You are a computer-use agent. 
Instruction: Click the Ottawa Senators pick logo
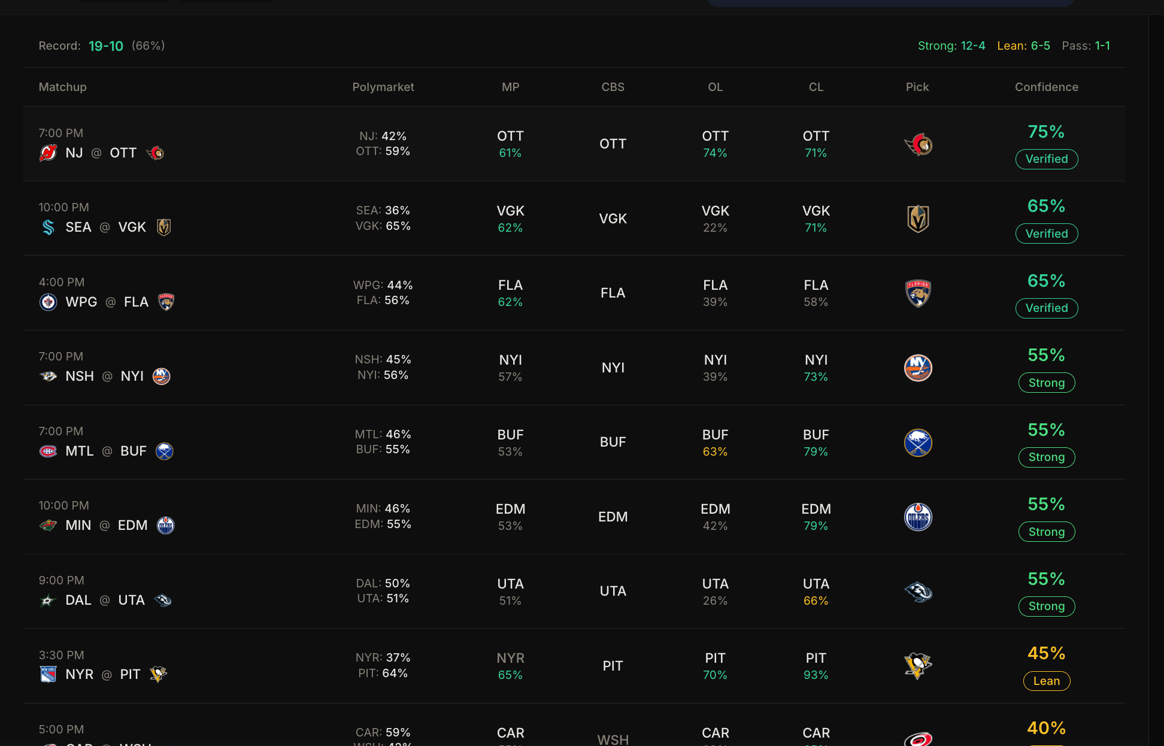point(918,144)
